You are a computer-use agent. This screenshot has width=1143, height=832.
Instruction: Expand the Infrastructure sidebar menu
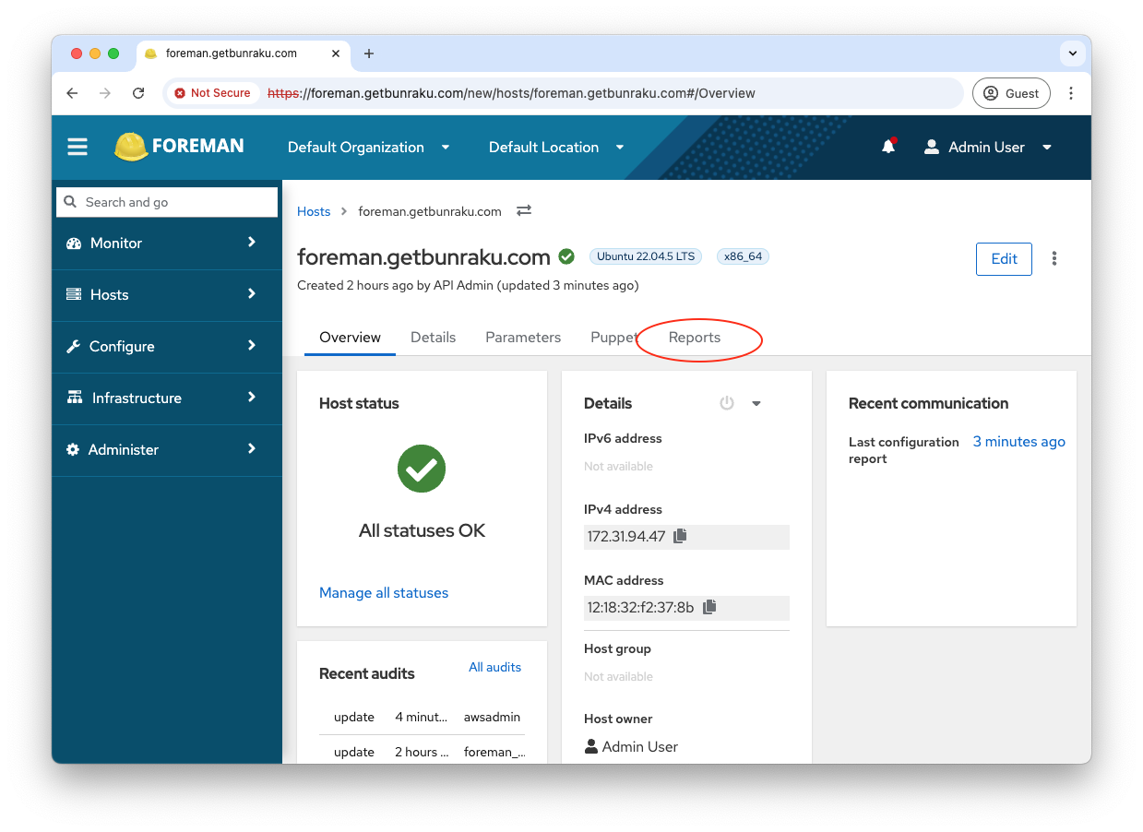pyautogui.click(x=167, y=398)
